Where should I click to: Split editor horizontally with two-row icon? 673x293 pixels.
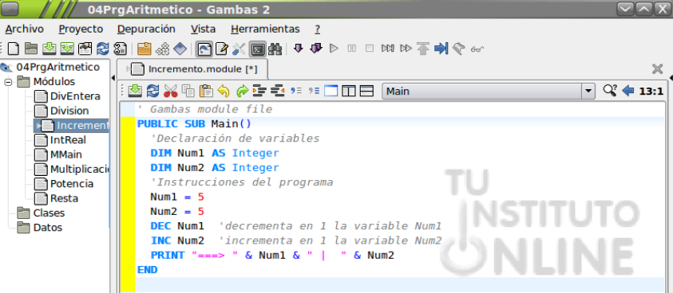coord(366,91)
